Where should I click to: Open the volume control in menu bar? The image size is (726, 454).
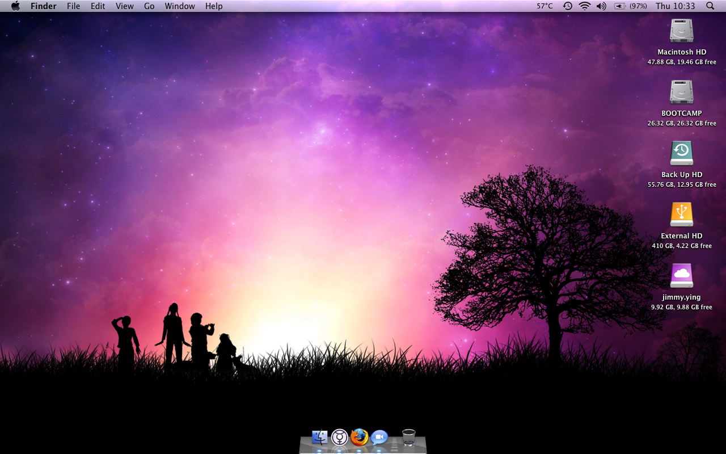[601, 6]
